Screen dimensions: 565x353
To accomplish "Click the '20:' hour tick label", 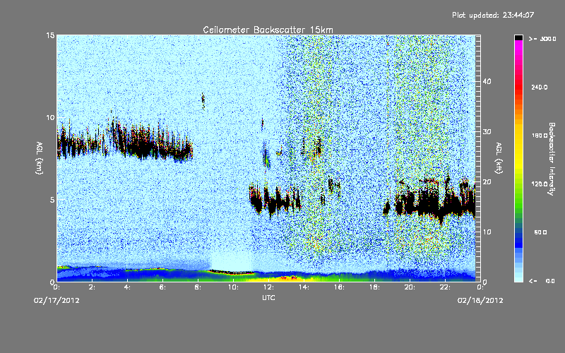I will point(410,287).
